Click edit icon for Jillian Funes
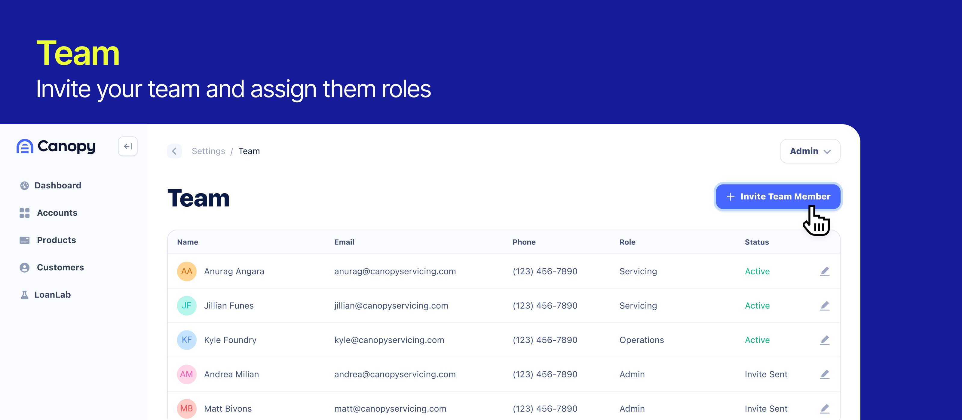 coord(824,305)
